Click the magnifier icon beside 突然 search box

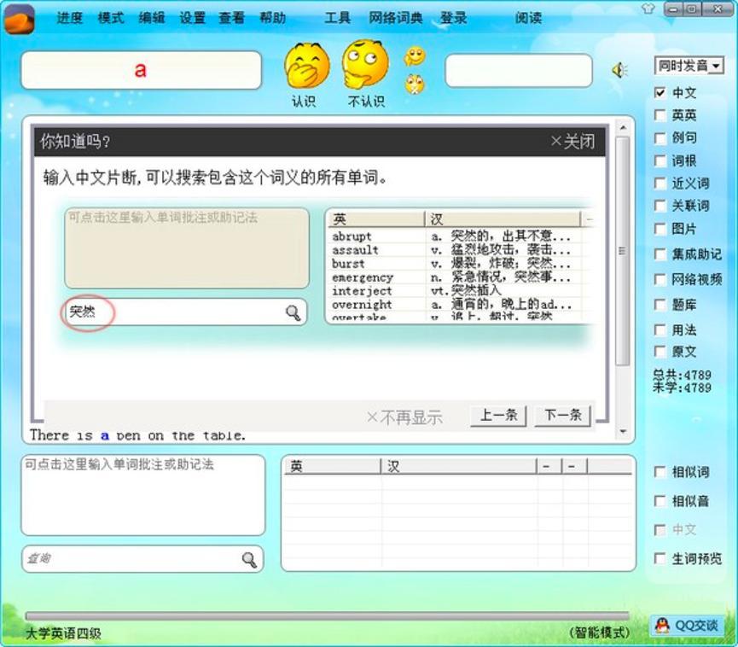[x=294, y=312]
